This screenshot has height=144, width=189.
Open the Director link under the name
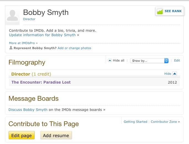tap(29, 19)
